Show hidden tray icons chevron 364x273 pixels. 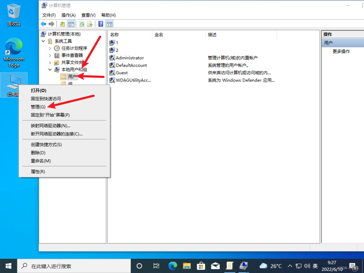(x=290, y=266)
